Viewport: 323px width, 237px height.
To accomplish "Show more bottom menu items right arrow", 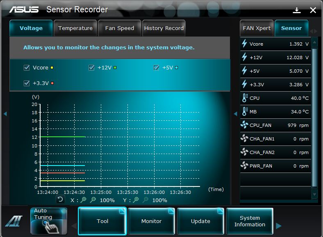I will coord(279,225).
